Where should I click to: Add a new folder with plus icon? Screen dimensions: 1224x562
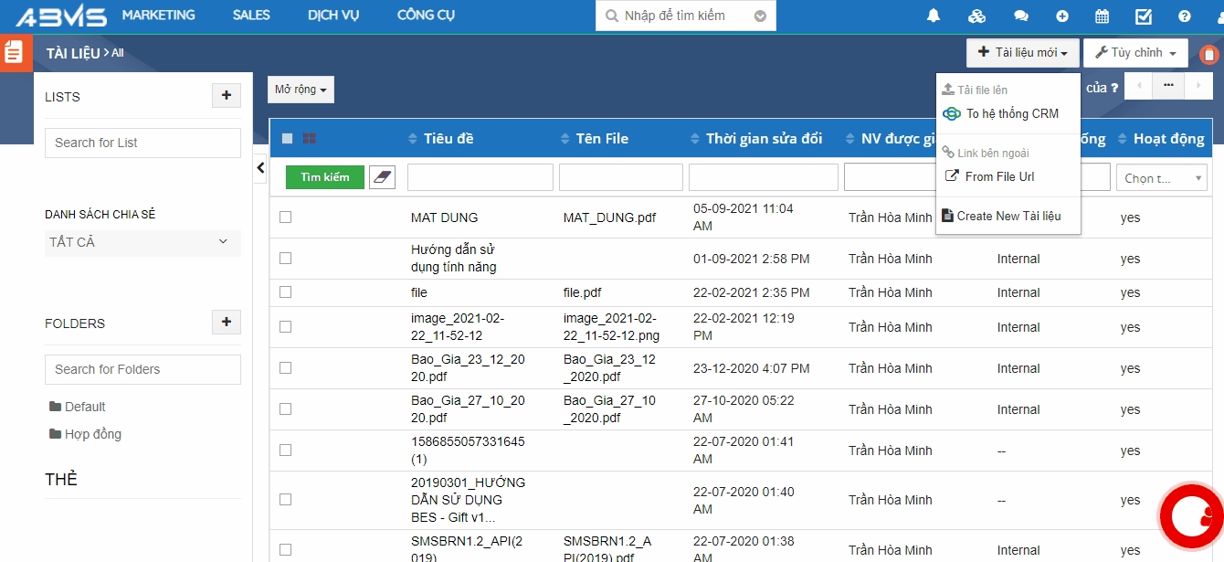(x=226, y=322)
